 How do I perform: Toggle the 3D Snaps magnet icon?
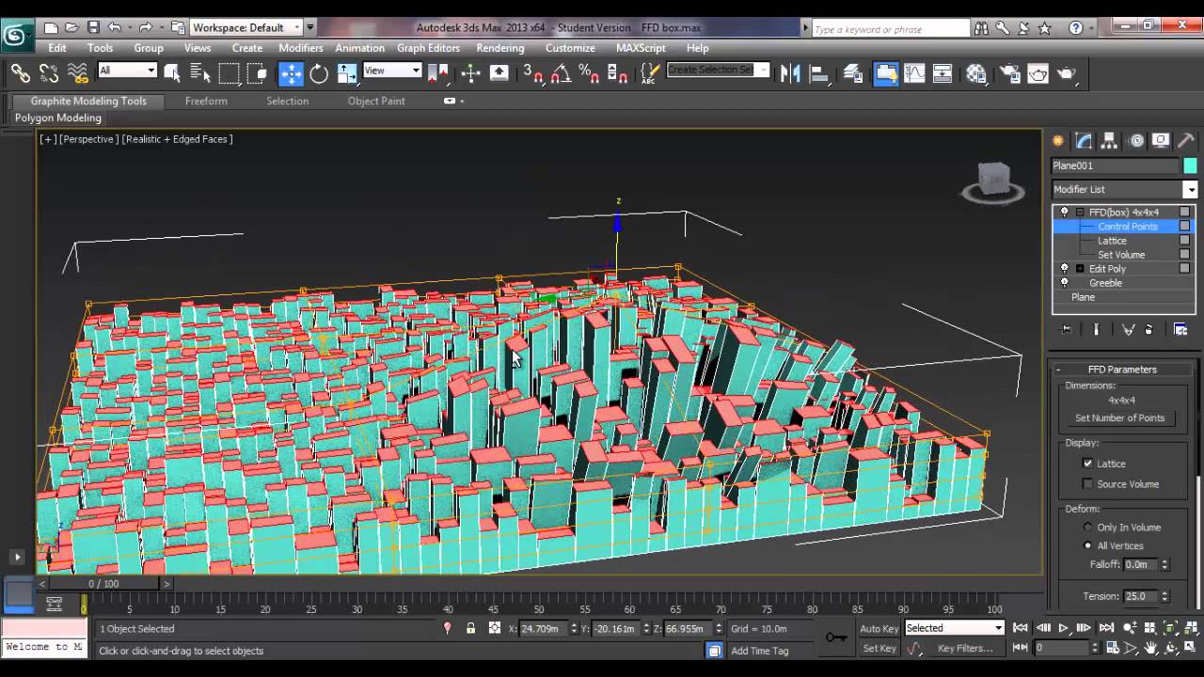click(x=533, y=73)
